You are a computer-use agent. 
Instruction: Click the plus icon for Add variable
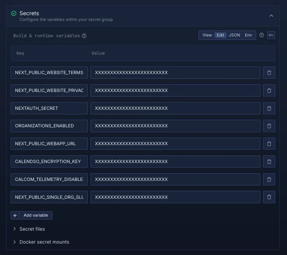coord(15,215)
